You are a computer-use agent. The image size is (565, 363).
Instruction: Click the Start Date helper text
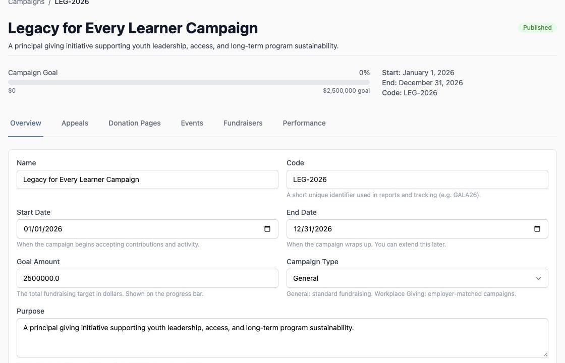click(x=108, y=245)
